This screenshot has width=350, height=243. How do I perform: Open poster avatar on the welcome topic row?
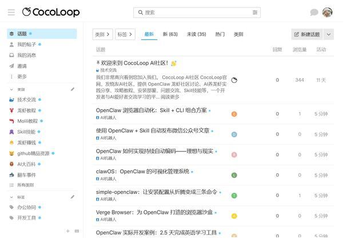[x=234, y=80]
